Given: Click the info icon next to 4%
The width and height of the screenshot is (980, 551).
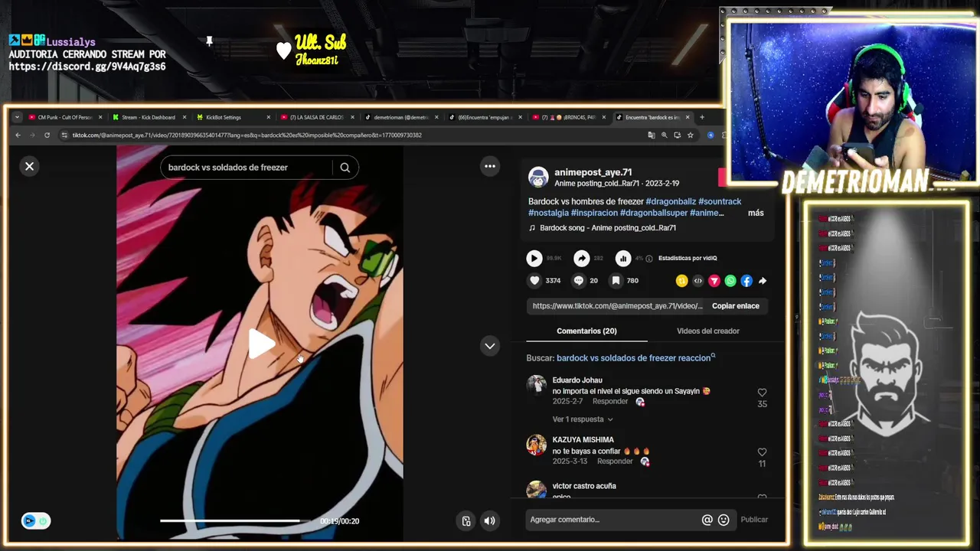Looking at the screenshot, I should 649,259.
